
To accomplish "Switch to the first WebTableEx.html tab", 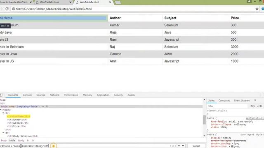I will (49, 2).
